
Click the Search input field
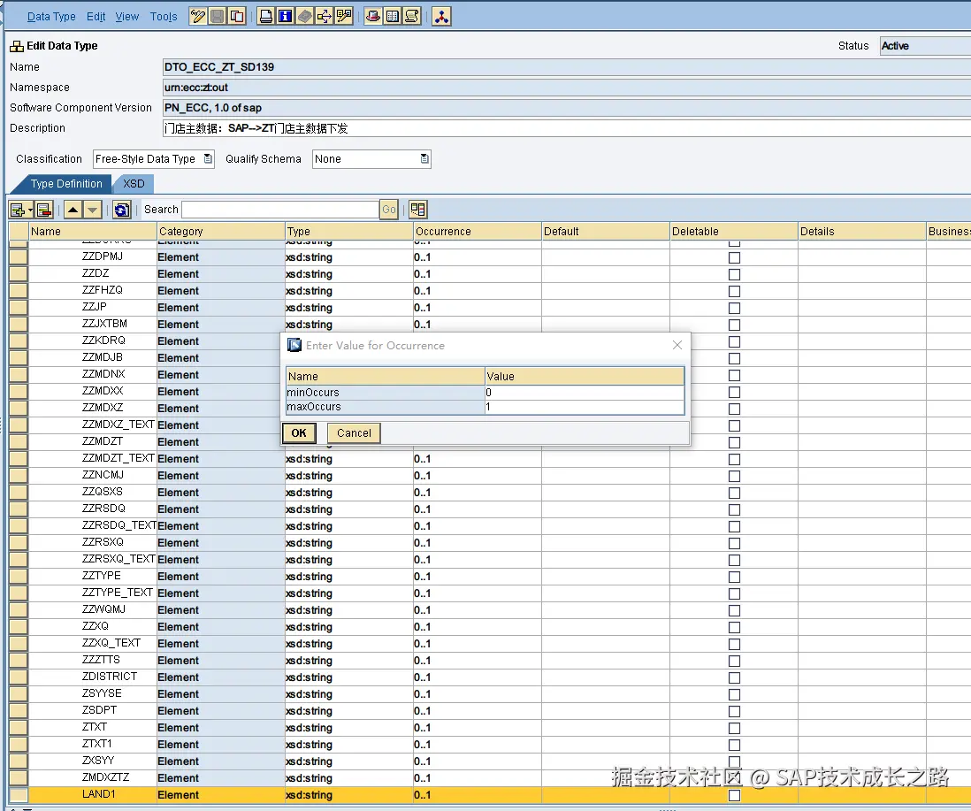click(280, 210)
